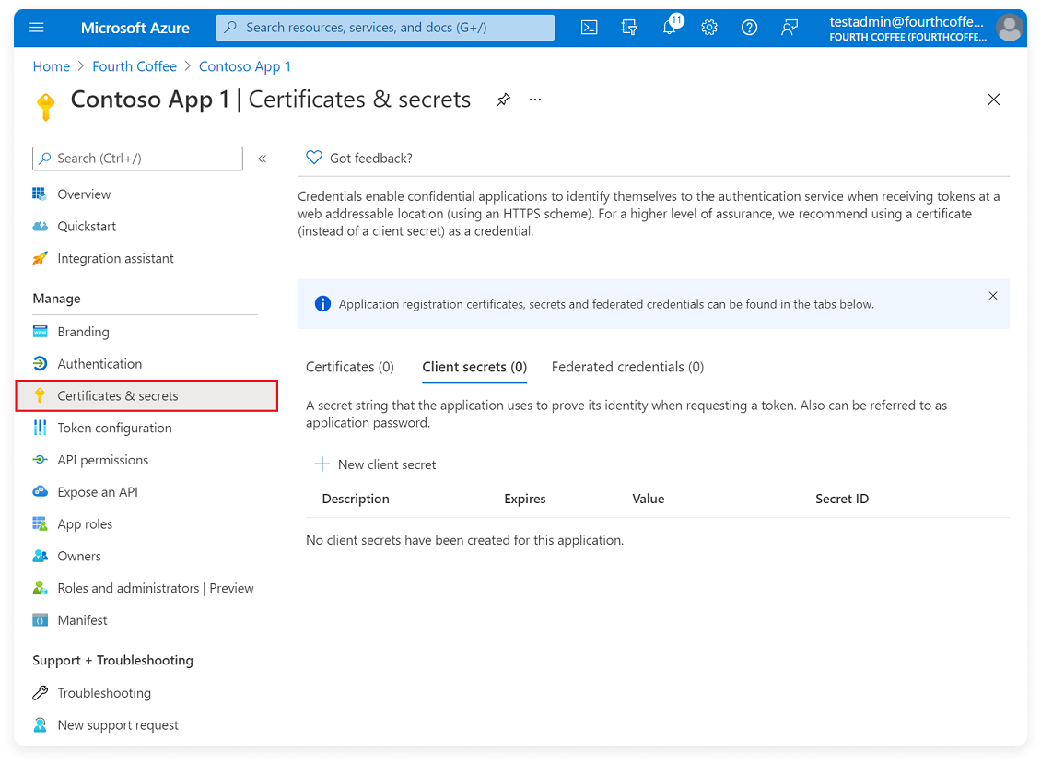
Task: Open notifications bell with 11 badge
Action: (671, 26)
